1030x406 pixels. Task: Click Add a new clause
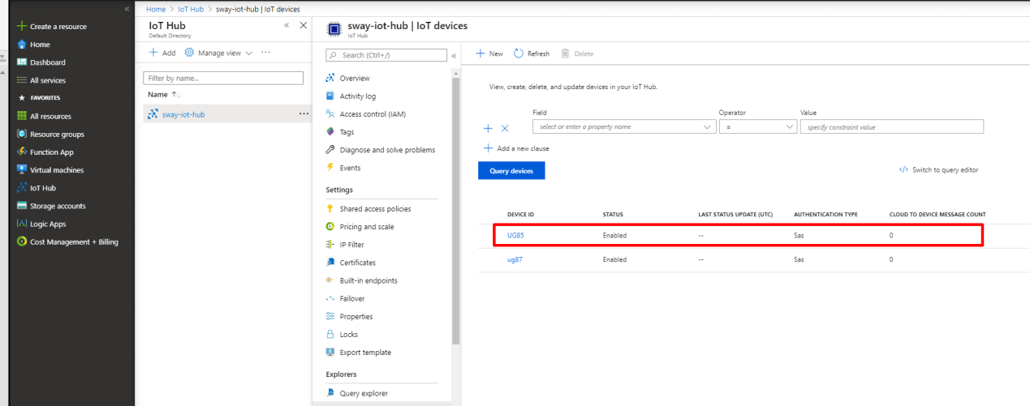point(516,149)
